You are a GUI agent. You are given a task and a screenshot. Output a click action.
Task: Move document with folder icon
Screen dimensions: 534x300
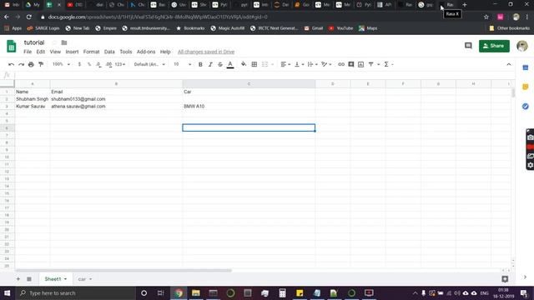point(64,42)
